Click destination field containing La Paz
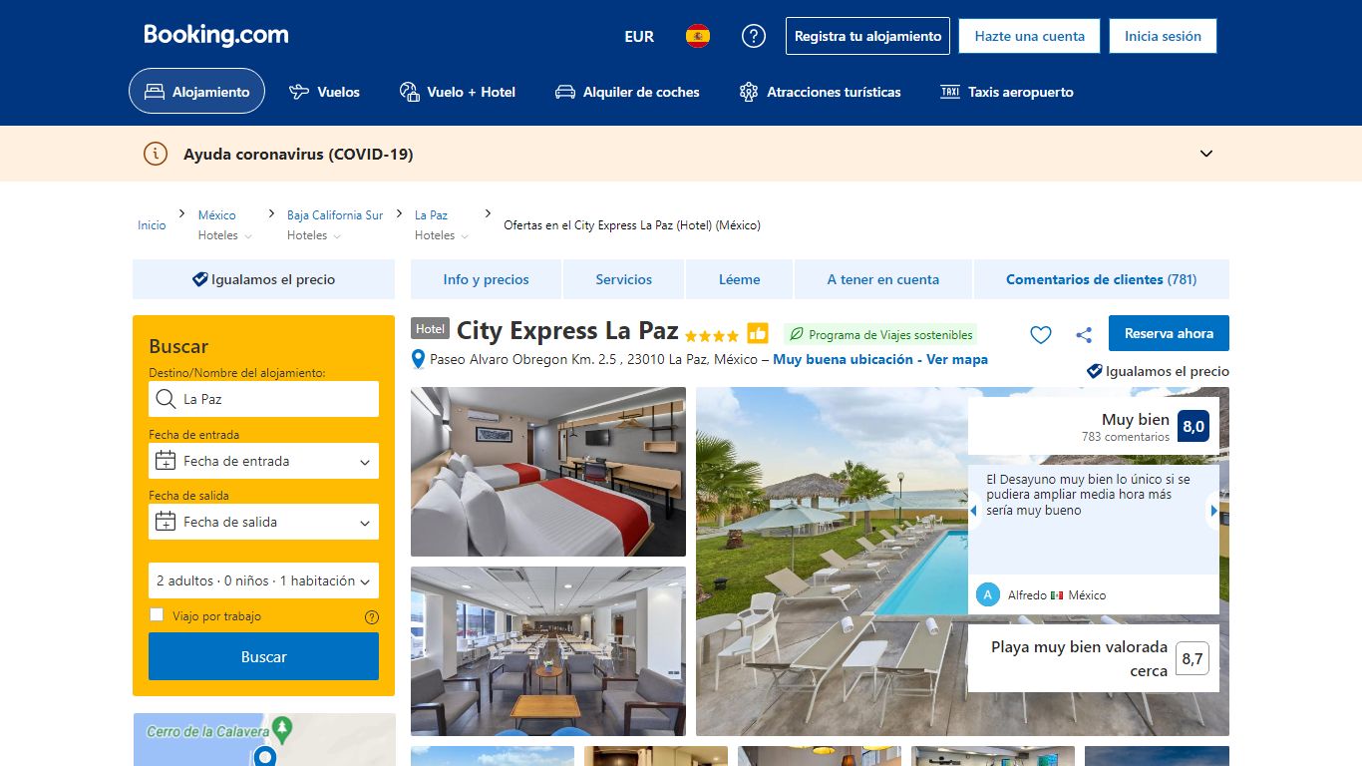Screen dimensions: 1362x766 (x=264, y=399)
